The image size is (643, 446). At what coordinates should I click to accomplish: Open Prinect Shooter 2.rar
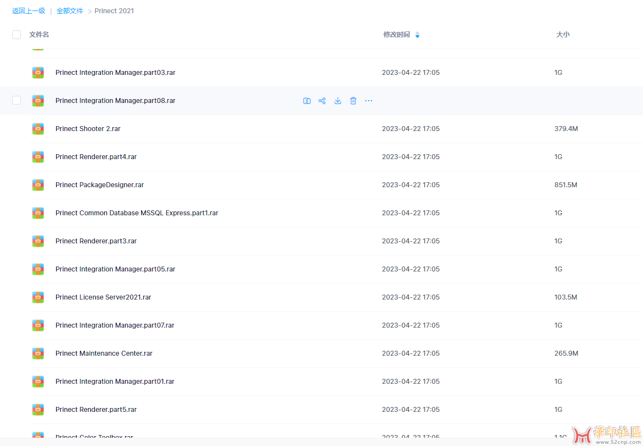(88, 129)
